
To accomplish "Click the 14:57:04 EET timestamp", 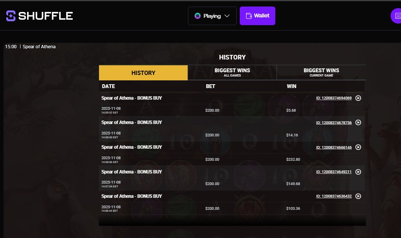I will point(110,187).
